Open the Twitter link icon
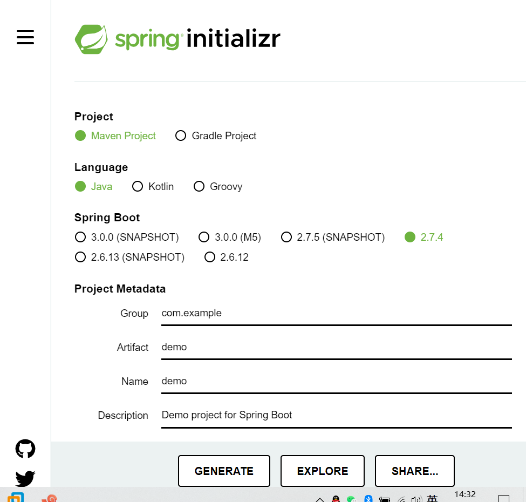The width and height of the screenshot is (526, 502). click(25, 478)
